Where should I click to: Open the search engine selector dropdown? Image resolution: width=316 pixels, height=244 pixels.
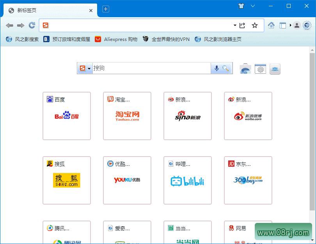pos(85,68)
